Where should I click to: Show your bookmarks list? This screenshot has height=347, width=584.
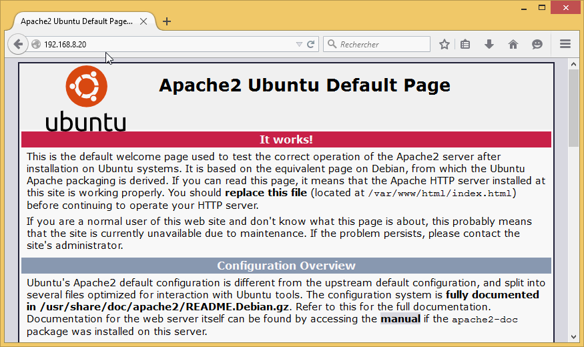click(466, 45)
